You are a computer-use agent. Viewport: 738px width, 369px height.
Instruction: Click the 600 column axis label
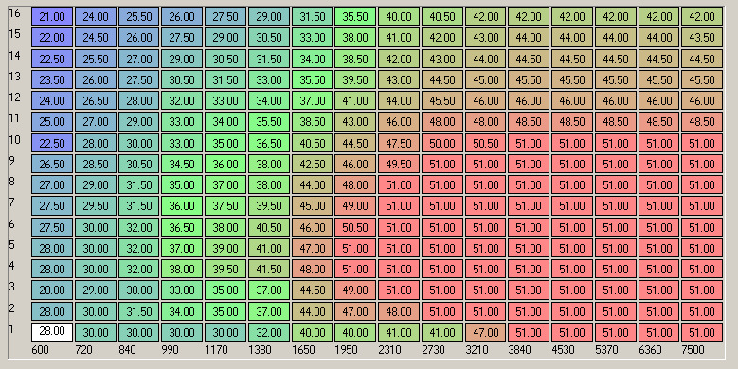pyautogui.click(x=40, y=350)
